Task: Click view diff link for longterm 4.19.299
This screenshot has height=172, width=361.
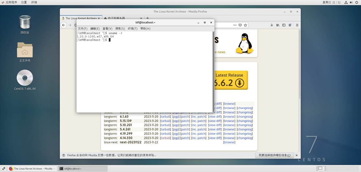Action: pos(215,134)
